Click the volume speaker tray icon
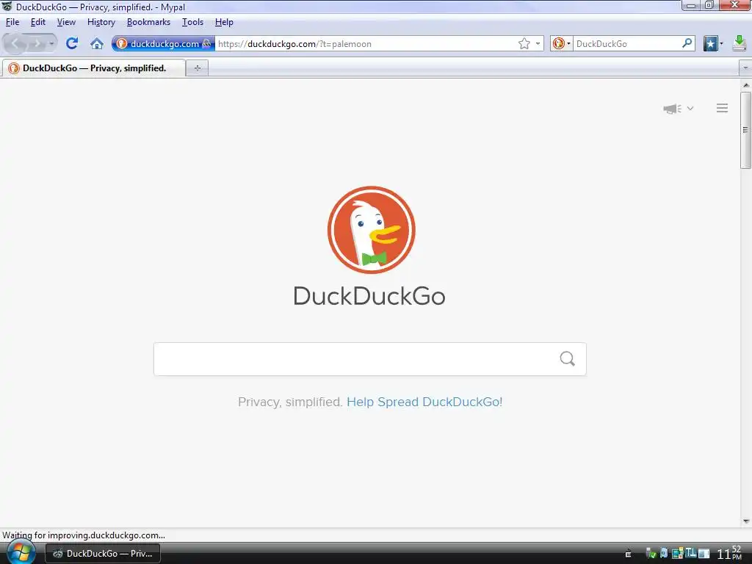Screen dimensions: 752x564 [664, 553]
